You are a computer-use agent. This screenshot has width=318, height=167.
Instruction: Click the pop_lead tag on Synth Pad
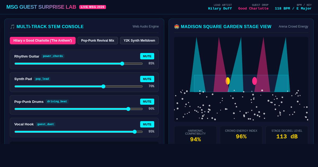(x=42, y=79)
